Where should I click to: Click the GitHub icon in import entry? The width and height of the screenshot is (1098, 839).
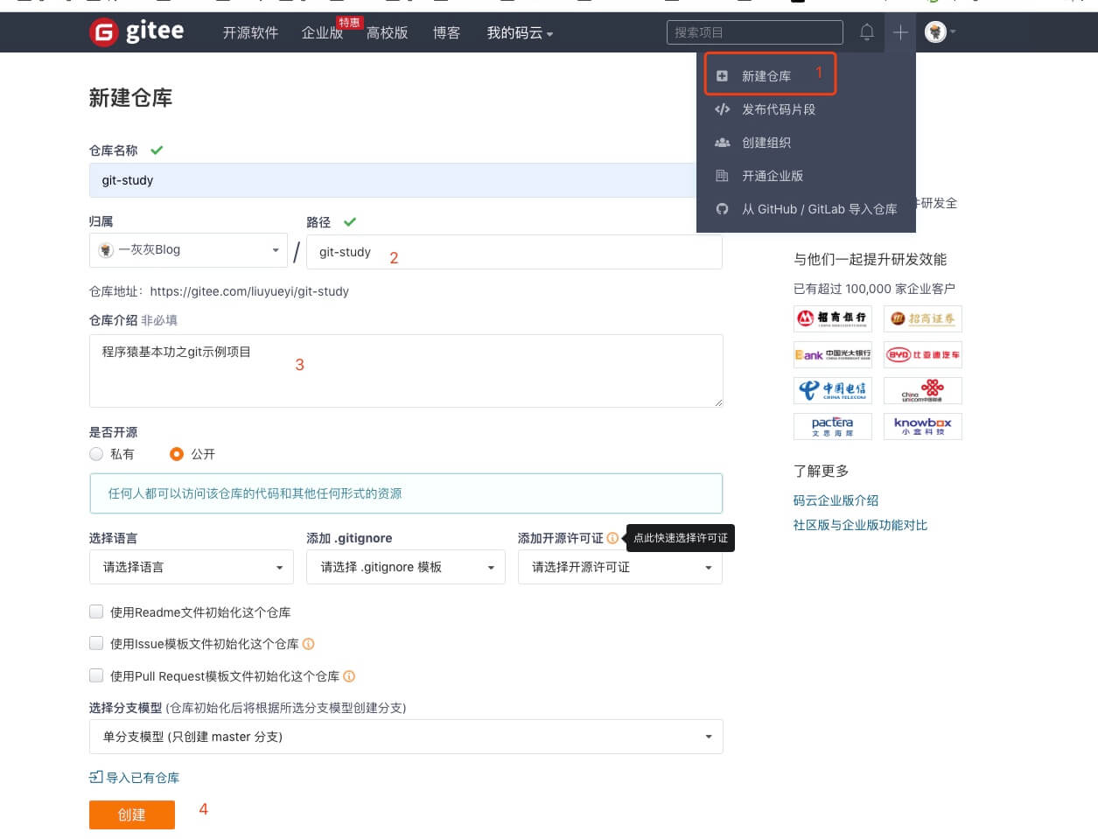722,209
